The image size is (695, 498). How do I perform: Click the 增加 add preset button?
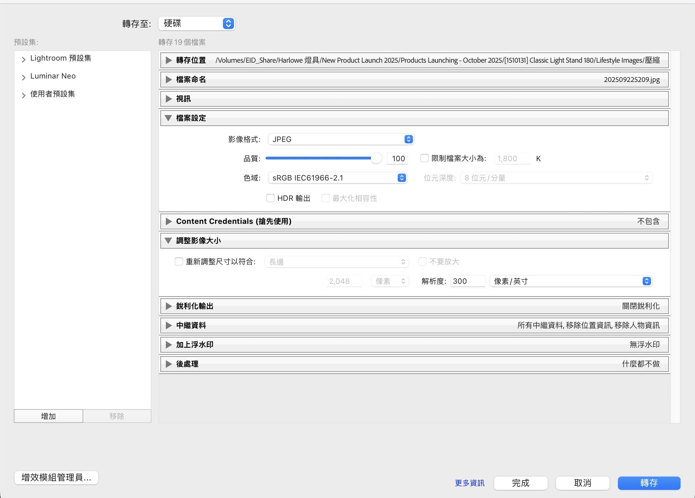[x=48, y=416]
